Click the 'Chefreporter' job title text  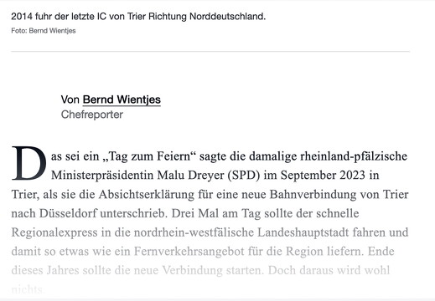tap(92, 115)
